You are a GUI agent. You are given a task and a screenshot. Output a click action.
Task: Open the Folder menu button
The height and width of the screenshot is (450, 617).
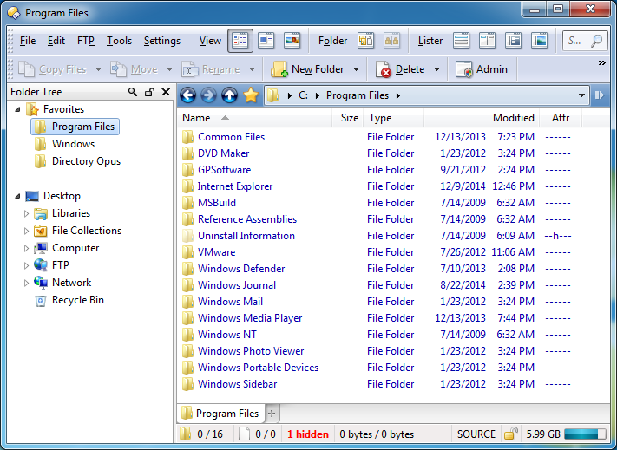[333, 41]
